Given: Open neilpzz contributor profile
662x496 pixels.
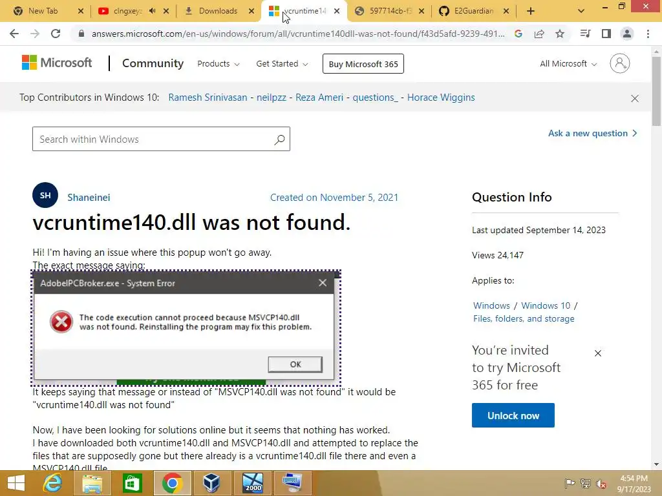Looking at the screenshot, I should coord(272,98).
